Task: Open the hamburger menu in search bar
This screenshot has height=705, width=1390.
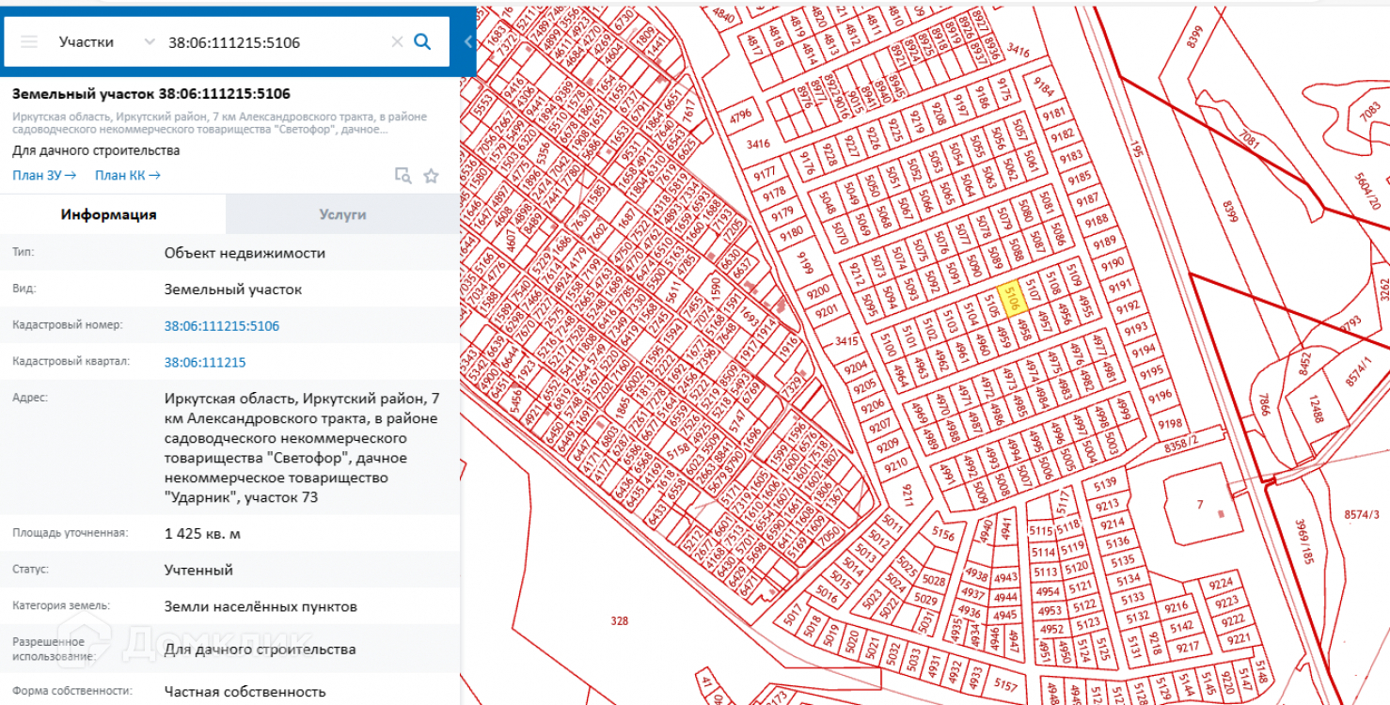Action: tap(29, 41)
